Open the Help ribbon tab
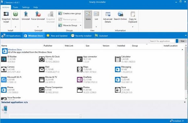The image size is (188, 123). pos(36,7)
